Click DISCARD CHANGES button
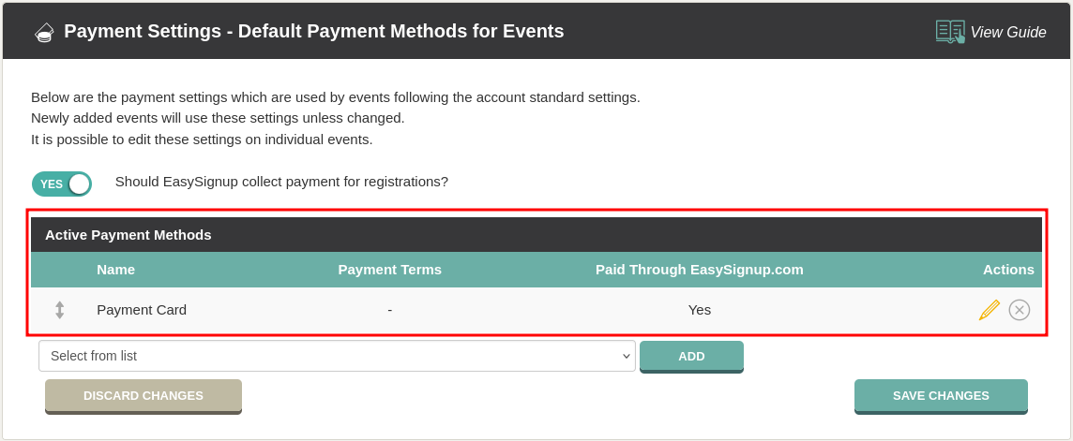 [x=143, y=396]
